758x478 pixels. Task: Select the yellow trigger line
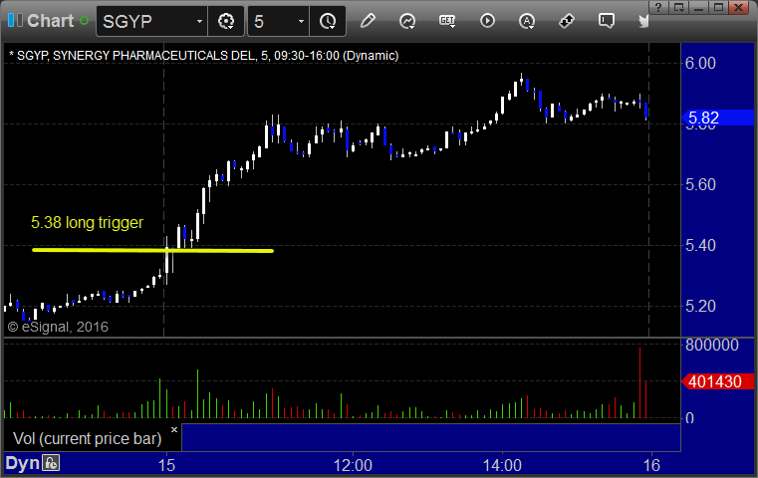[x=152, y=250]
